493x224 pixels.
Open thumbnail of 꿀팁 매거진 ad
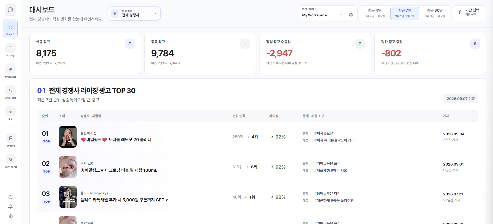tap(68, 137)
